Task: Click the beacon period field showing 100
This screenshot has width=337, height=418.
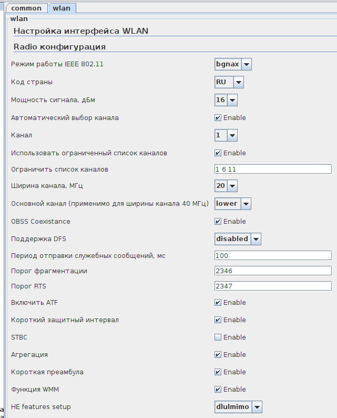Action: [x=273, y=255]
